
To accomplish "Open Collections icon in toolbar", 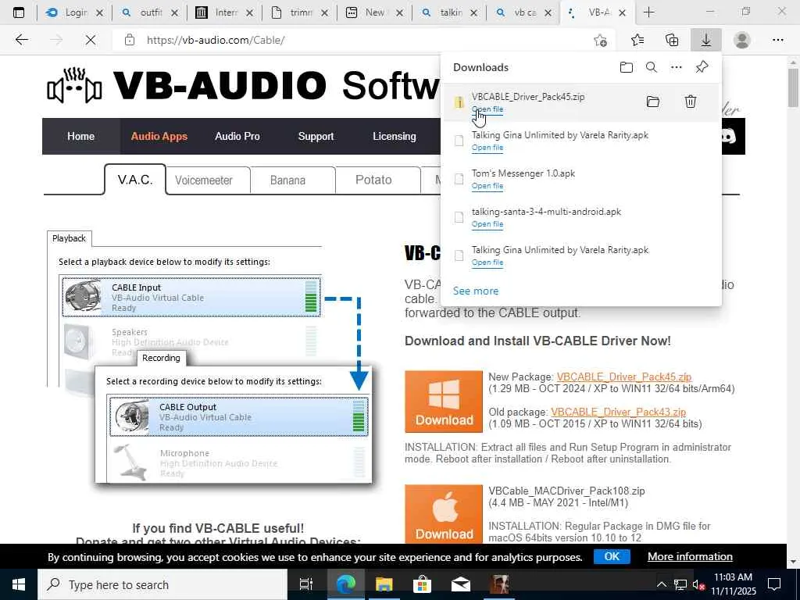I will (x=672, y=40).
